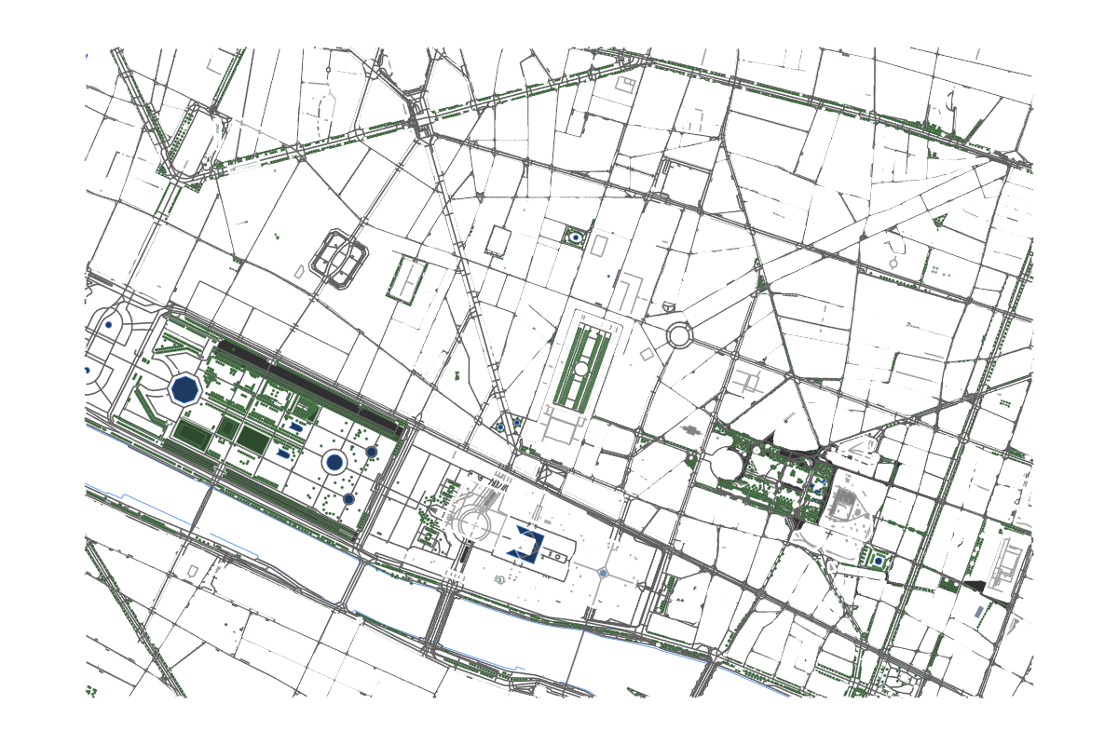
Task: Click the long dark gray building strip
Action: click(x=310, y=389)
